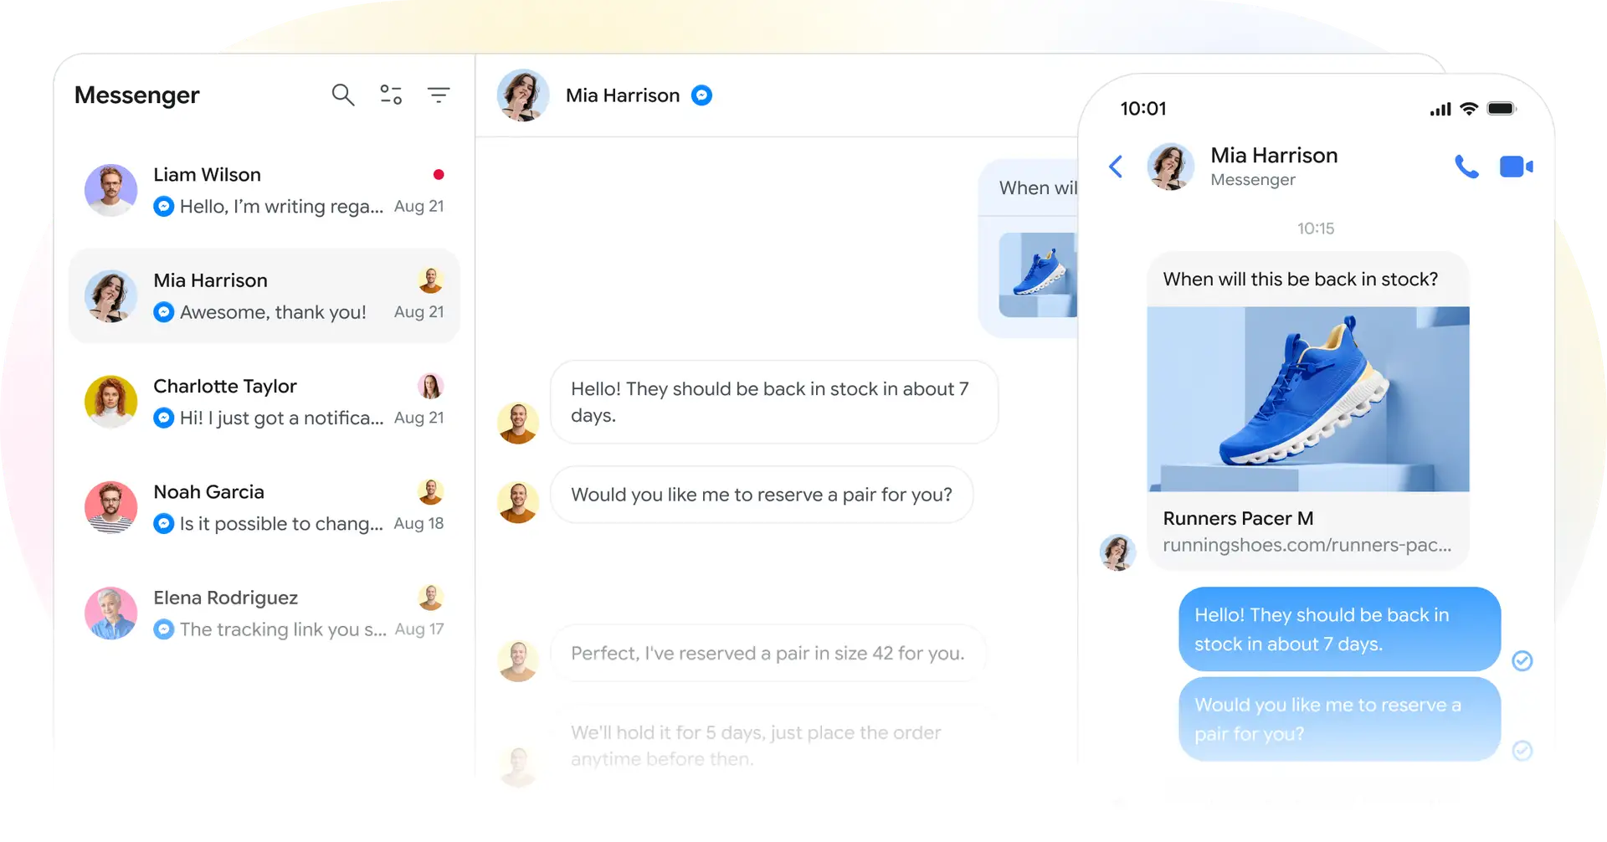
Task: Click 'Perfect, I've reserved a pair' message
Action: tap(768, 653)
